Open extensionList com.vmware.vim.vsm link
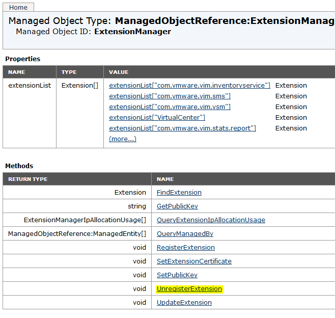This screenshot has height=318, width=335. (x=170, y=107)
